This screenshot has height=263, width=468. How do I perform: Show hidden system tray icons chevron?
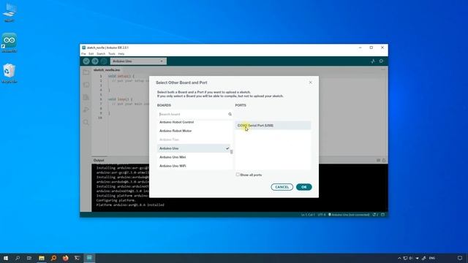(x=399, y=258)
